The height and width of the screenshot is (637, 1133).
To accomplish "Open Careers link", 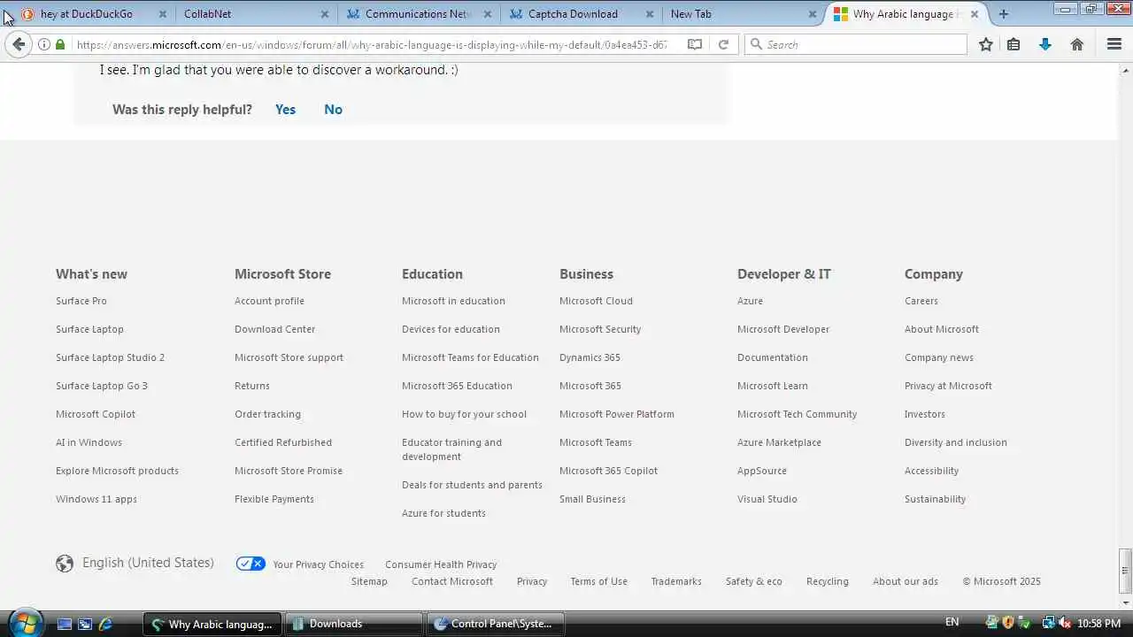I will (921, 301).
